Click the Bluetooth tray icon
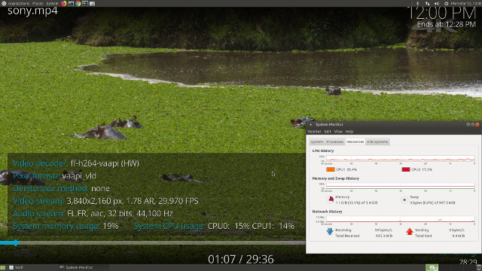This screenshot has width=482, height=271. point(417,3)
